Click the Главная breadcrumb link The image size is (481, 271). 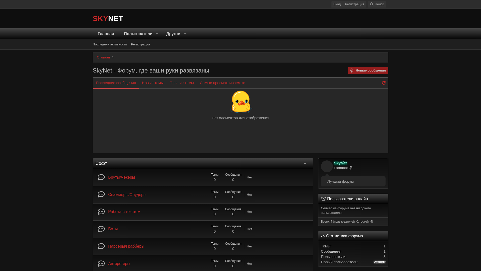(103, 57)
